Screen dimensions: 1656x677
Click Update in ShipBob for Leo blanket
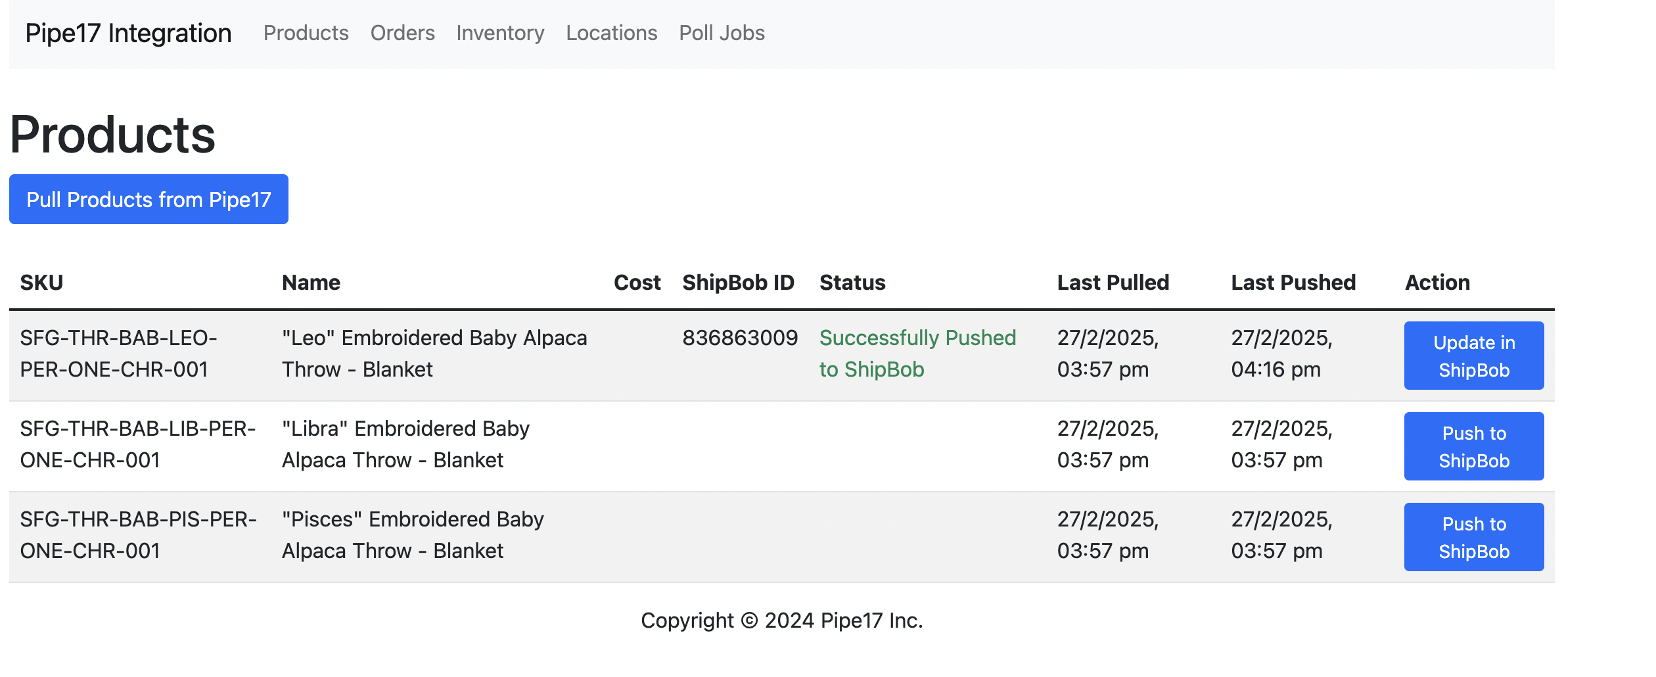(1473, 356)
